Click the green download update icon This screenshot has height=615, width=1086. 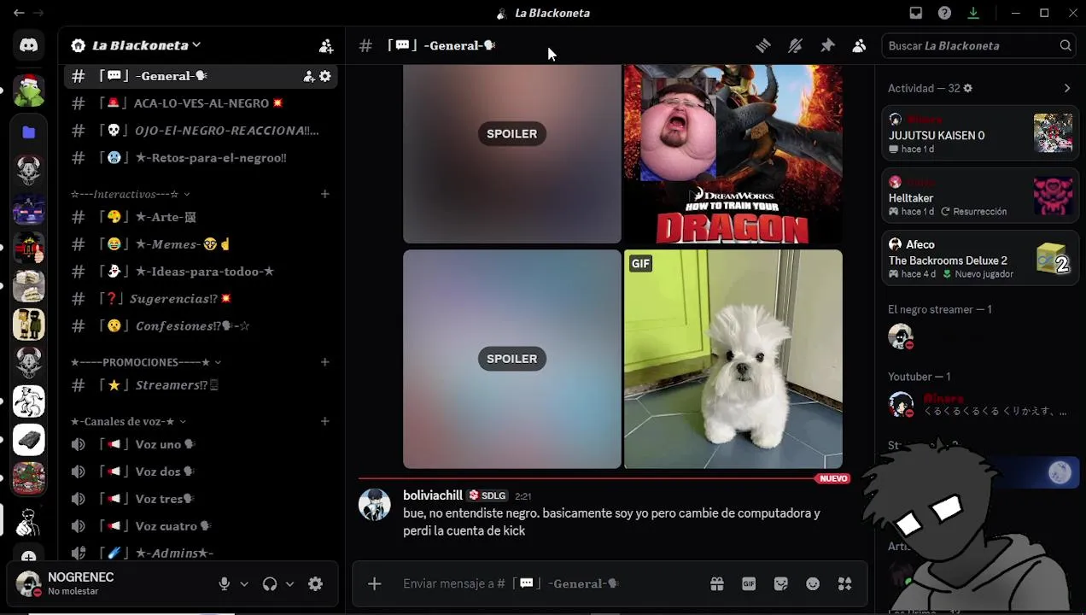[x=972, y=13]
